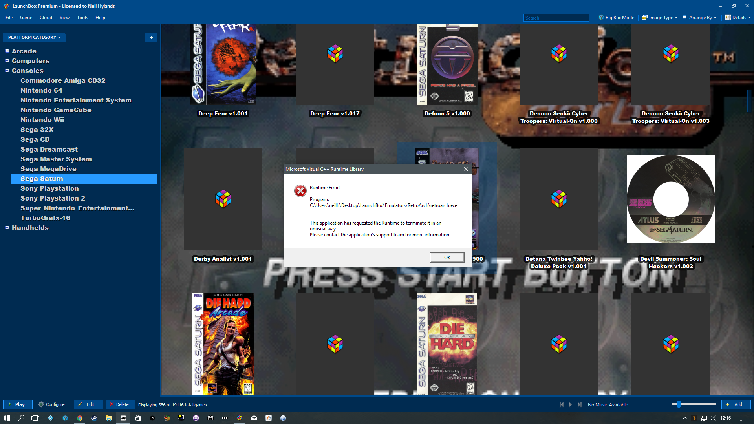Open the Tools menu

point(82,18)
